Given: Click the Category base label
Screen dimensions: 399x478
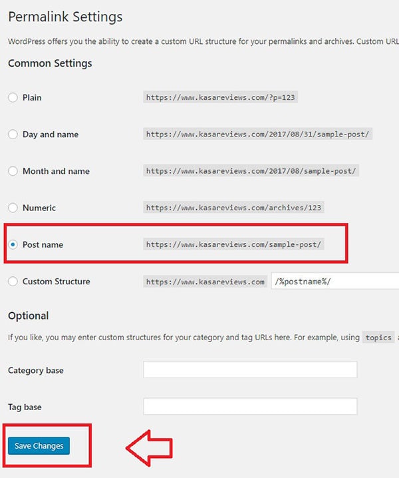Looking at the screenshot, I should click(36, 370).
